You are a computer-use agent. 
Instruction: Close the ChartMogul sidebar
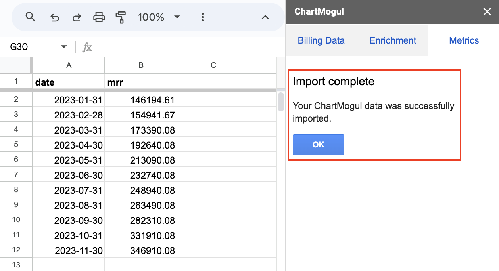point(487,12)
